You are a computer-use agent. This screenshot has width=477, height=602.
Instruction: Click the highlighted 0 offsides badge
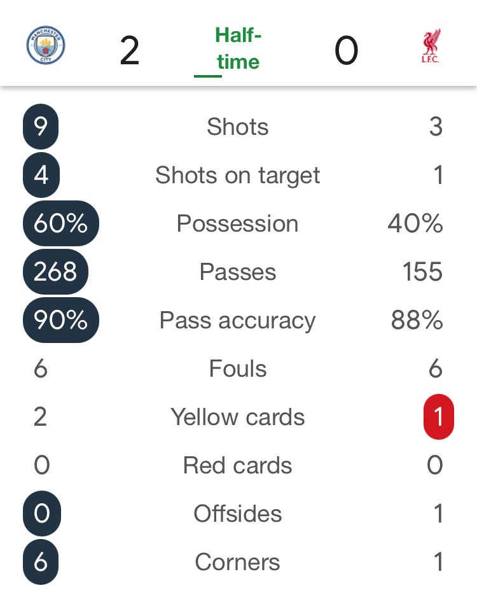pyautogui.click(x=41, y=514)
